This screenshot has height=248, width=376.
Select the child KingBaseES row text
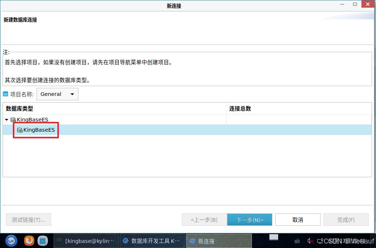39,130
